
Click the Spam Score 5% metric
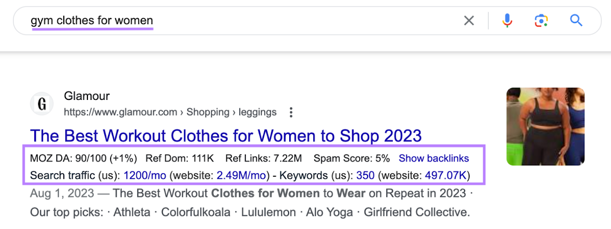[352, 159]
